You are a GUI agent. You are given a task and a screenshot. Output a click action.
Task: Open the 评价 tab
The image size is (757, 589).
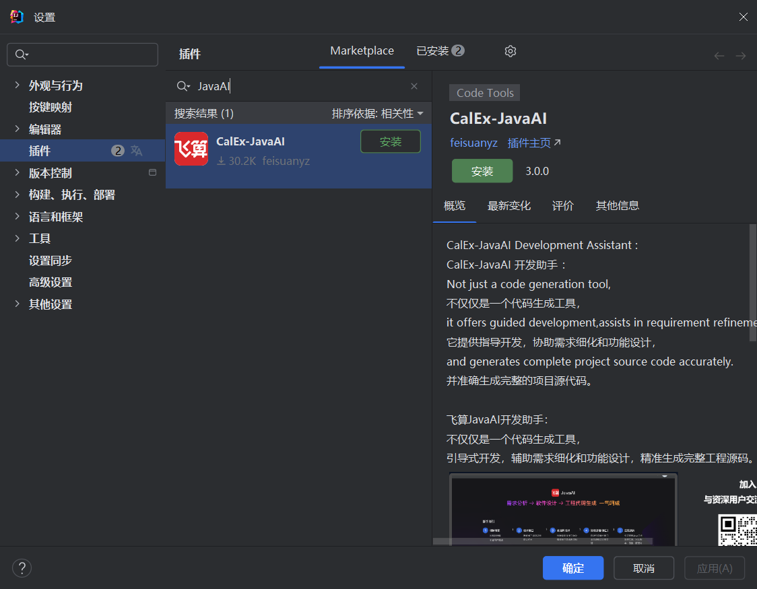pyautogui.click(x=562, y=206)
